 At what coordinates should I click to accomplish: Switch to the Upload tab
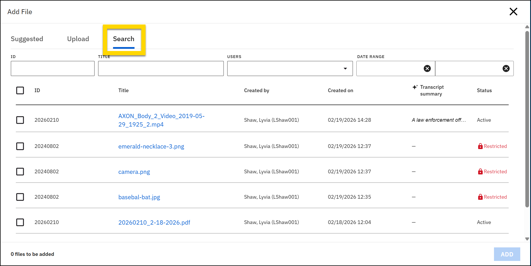pyautogui.click(x=78, y=39)
